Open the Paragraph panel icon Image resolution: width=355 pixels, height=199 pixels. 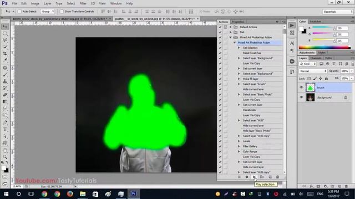click(292, 50)
